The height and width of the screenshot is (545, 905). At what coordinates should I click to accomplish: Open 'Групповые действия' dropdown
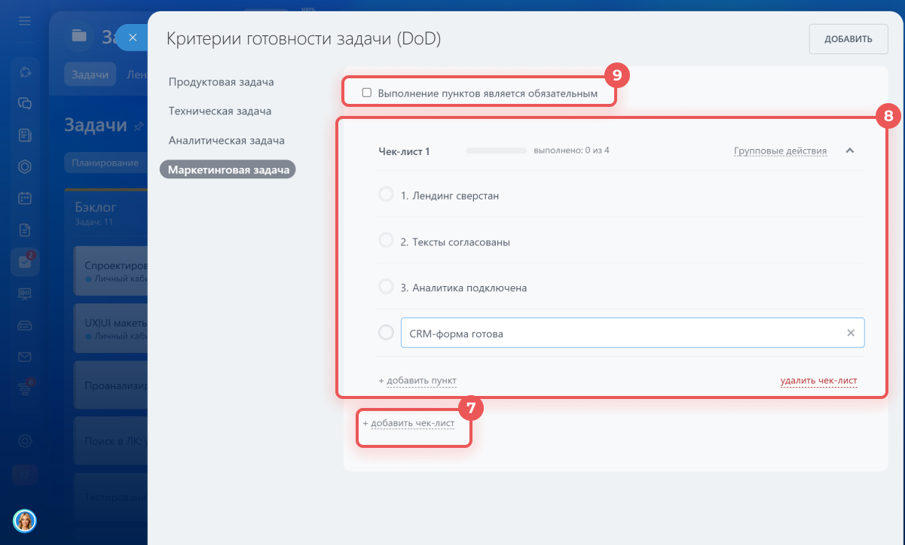pyautogui.click(x=780, y=151)
